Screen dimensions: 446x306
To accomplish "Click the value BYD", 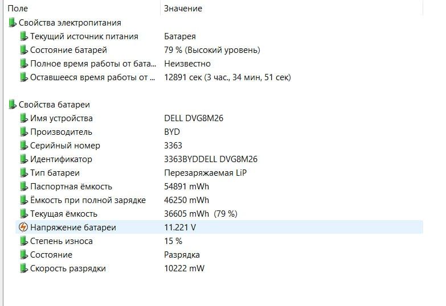I will pyautogui.click(x=172, y=132).
